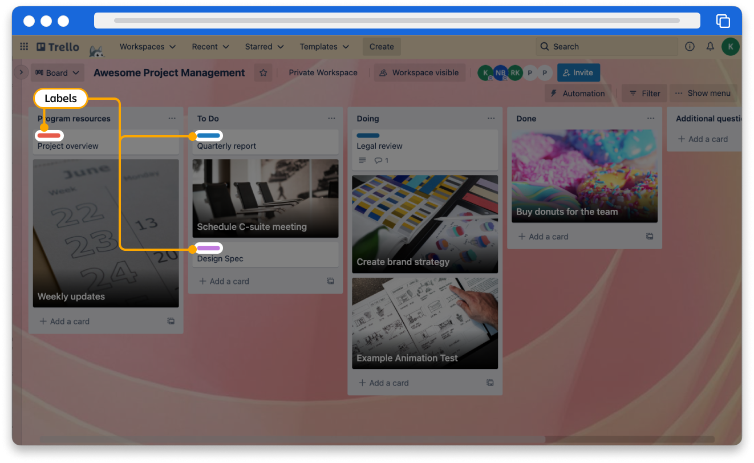Open the Quarterly report card
The image size is (754, 463).
266,142
